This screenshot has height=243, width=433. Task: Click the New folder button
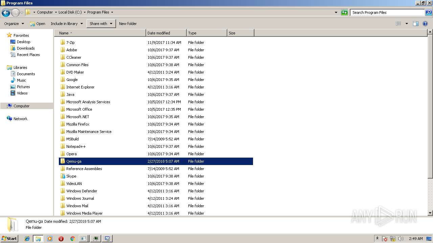[x=128, y=24]
